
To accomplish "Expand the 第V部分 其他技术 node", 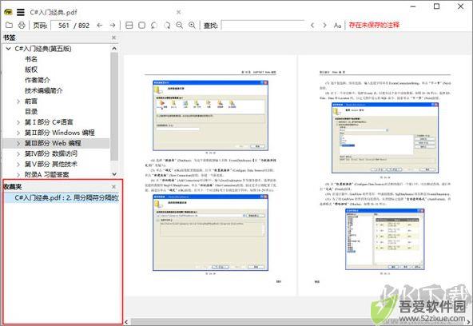I will pos(18,165).
